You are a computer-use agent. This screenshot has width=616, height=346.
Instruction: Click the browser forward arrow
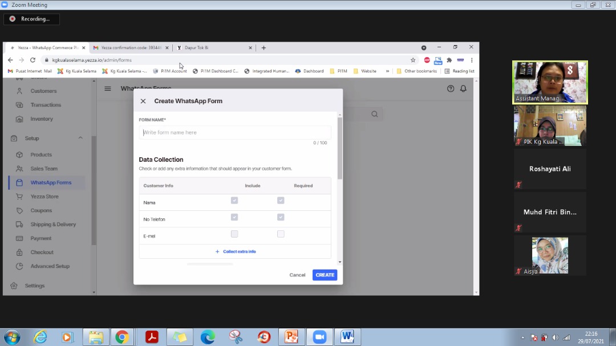21,60
